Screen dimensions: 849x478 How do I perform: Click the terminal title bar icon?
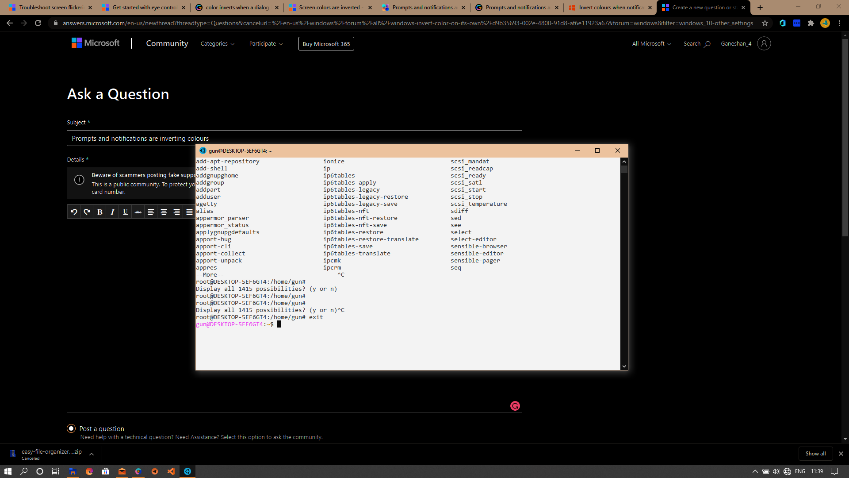[203, 150]
